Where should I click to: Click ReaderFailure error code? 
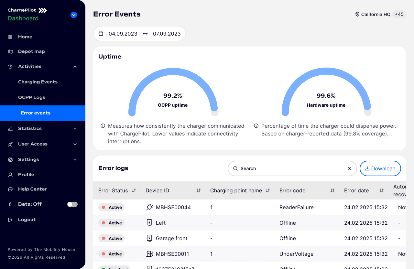click(297, 207)
